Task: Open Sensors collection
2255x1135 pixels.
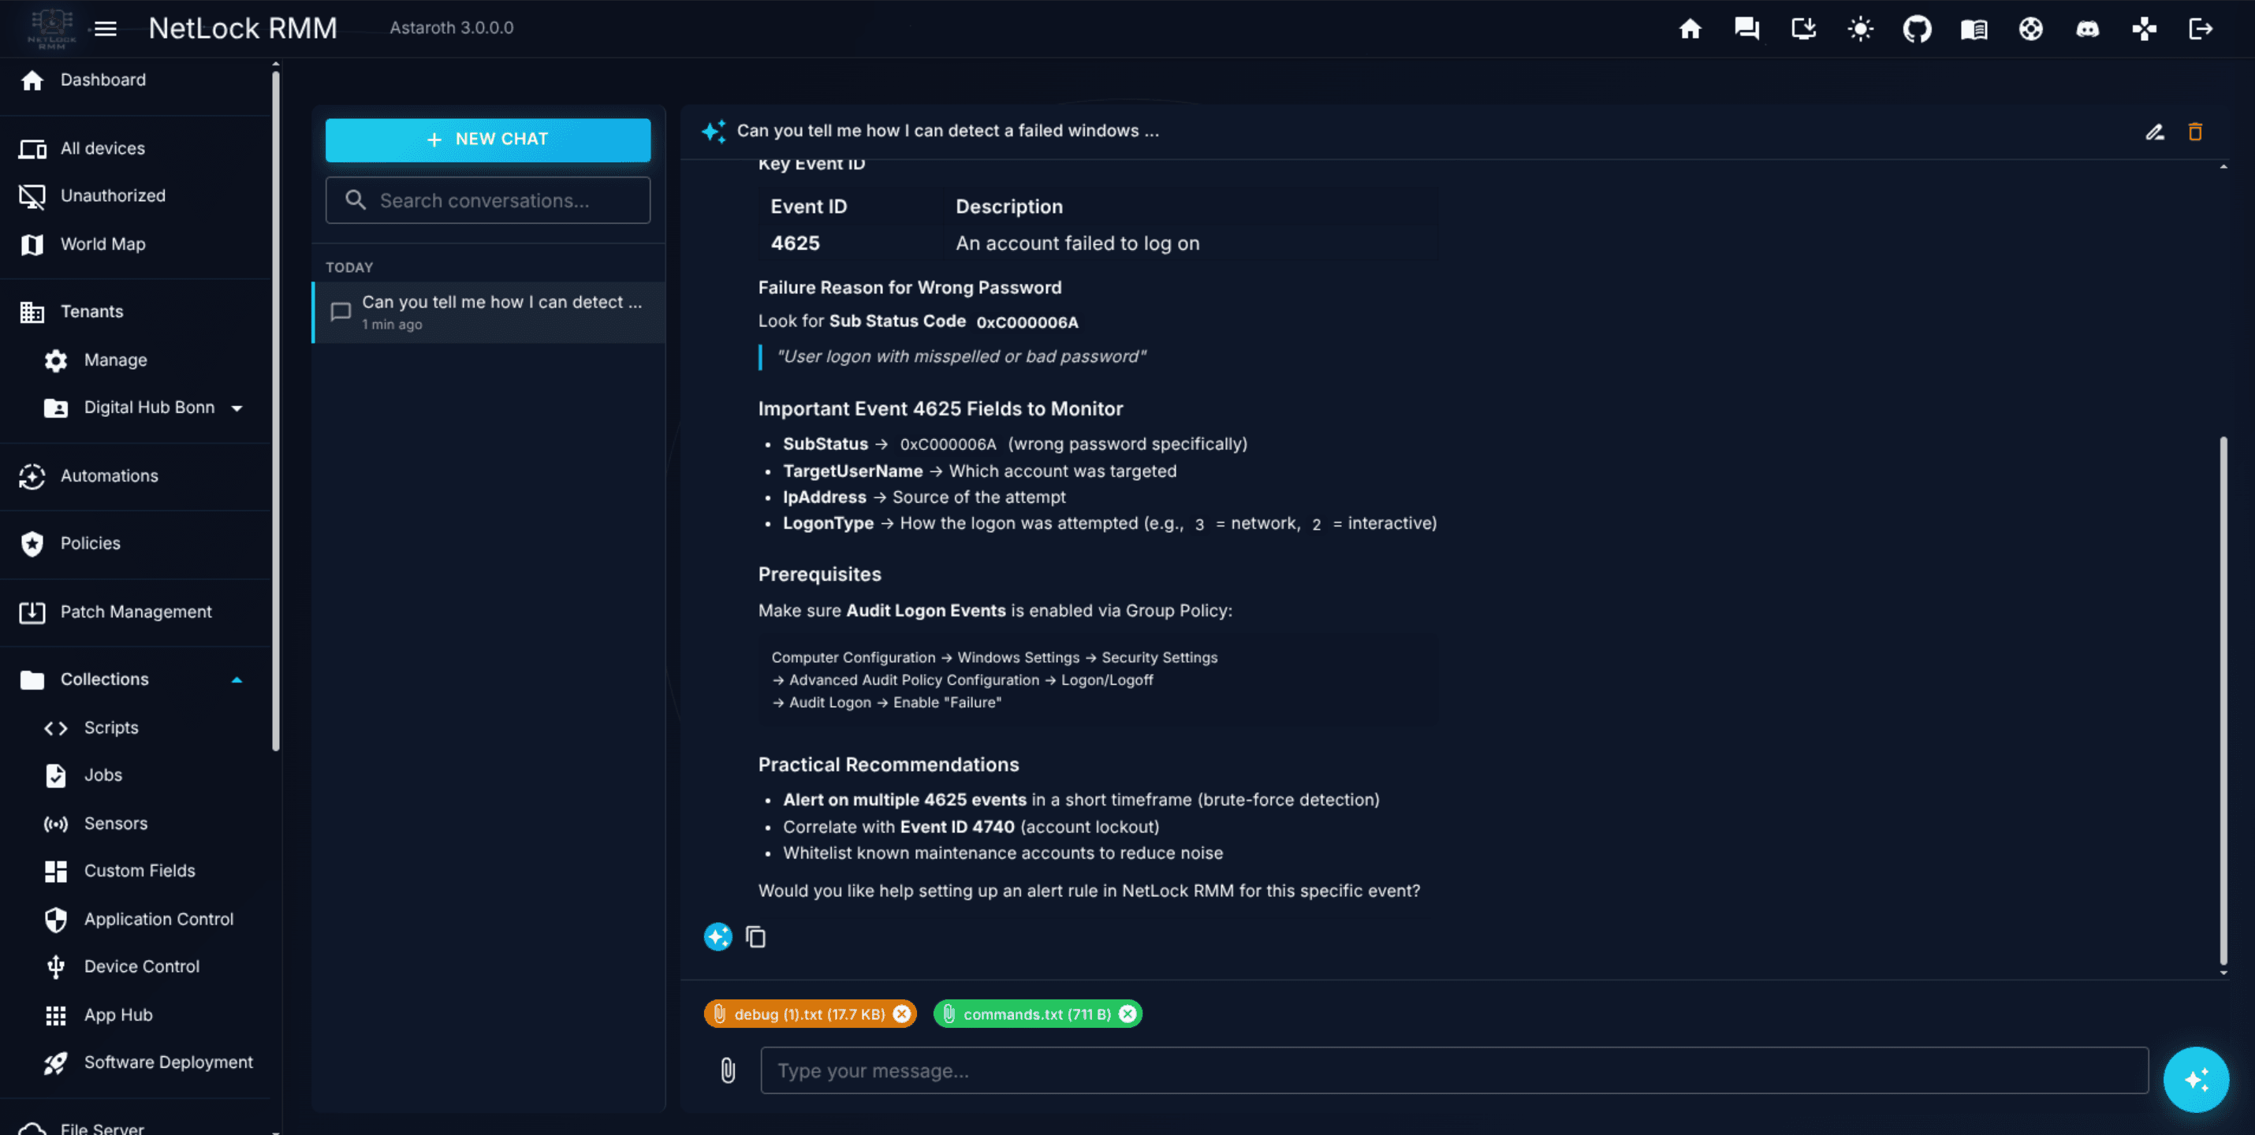Action: coord(116,824)
